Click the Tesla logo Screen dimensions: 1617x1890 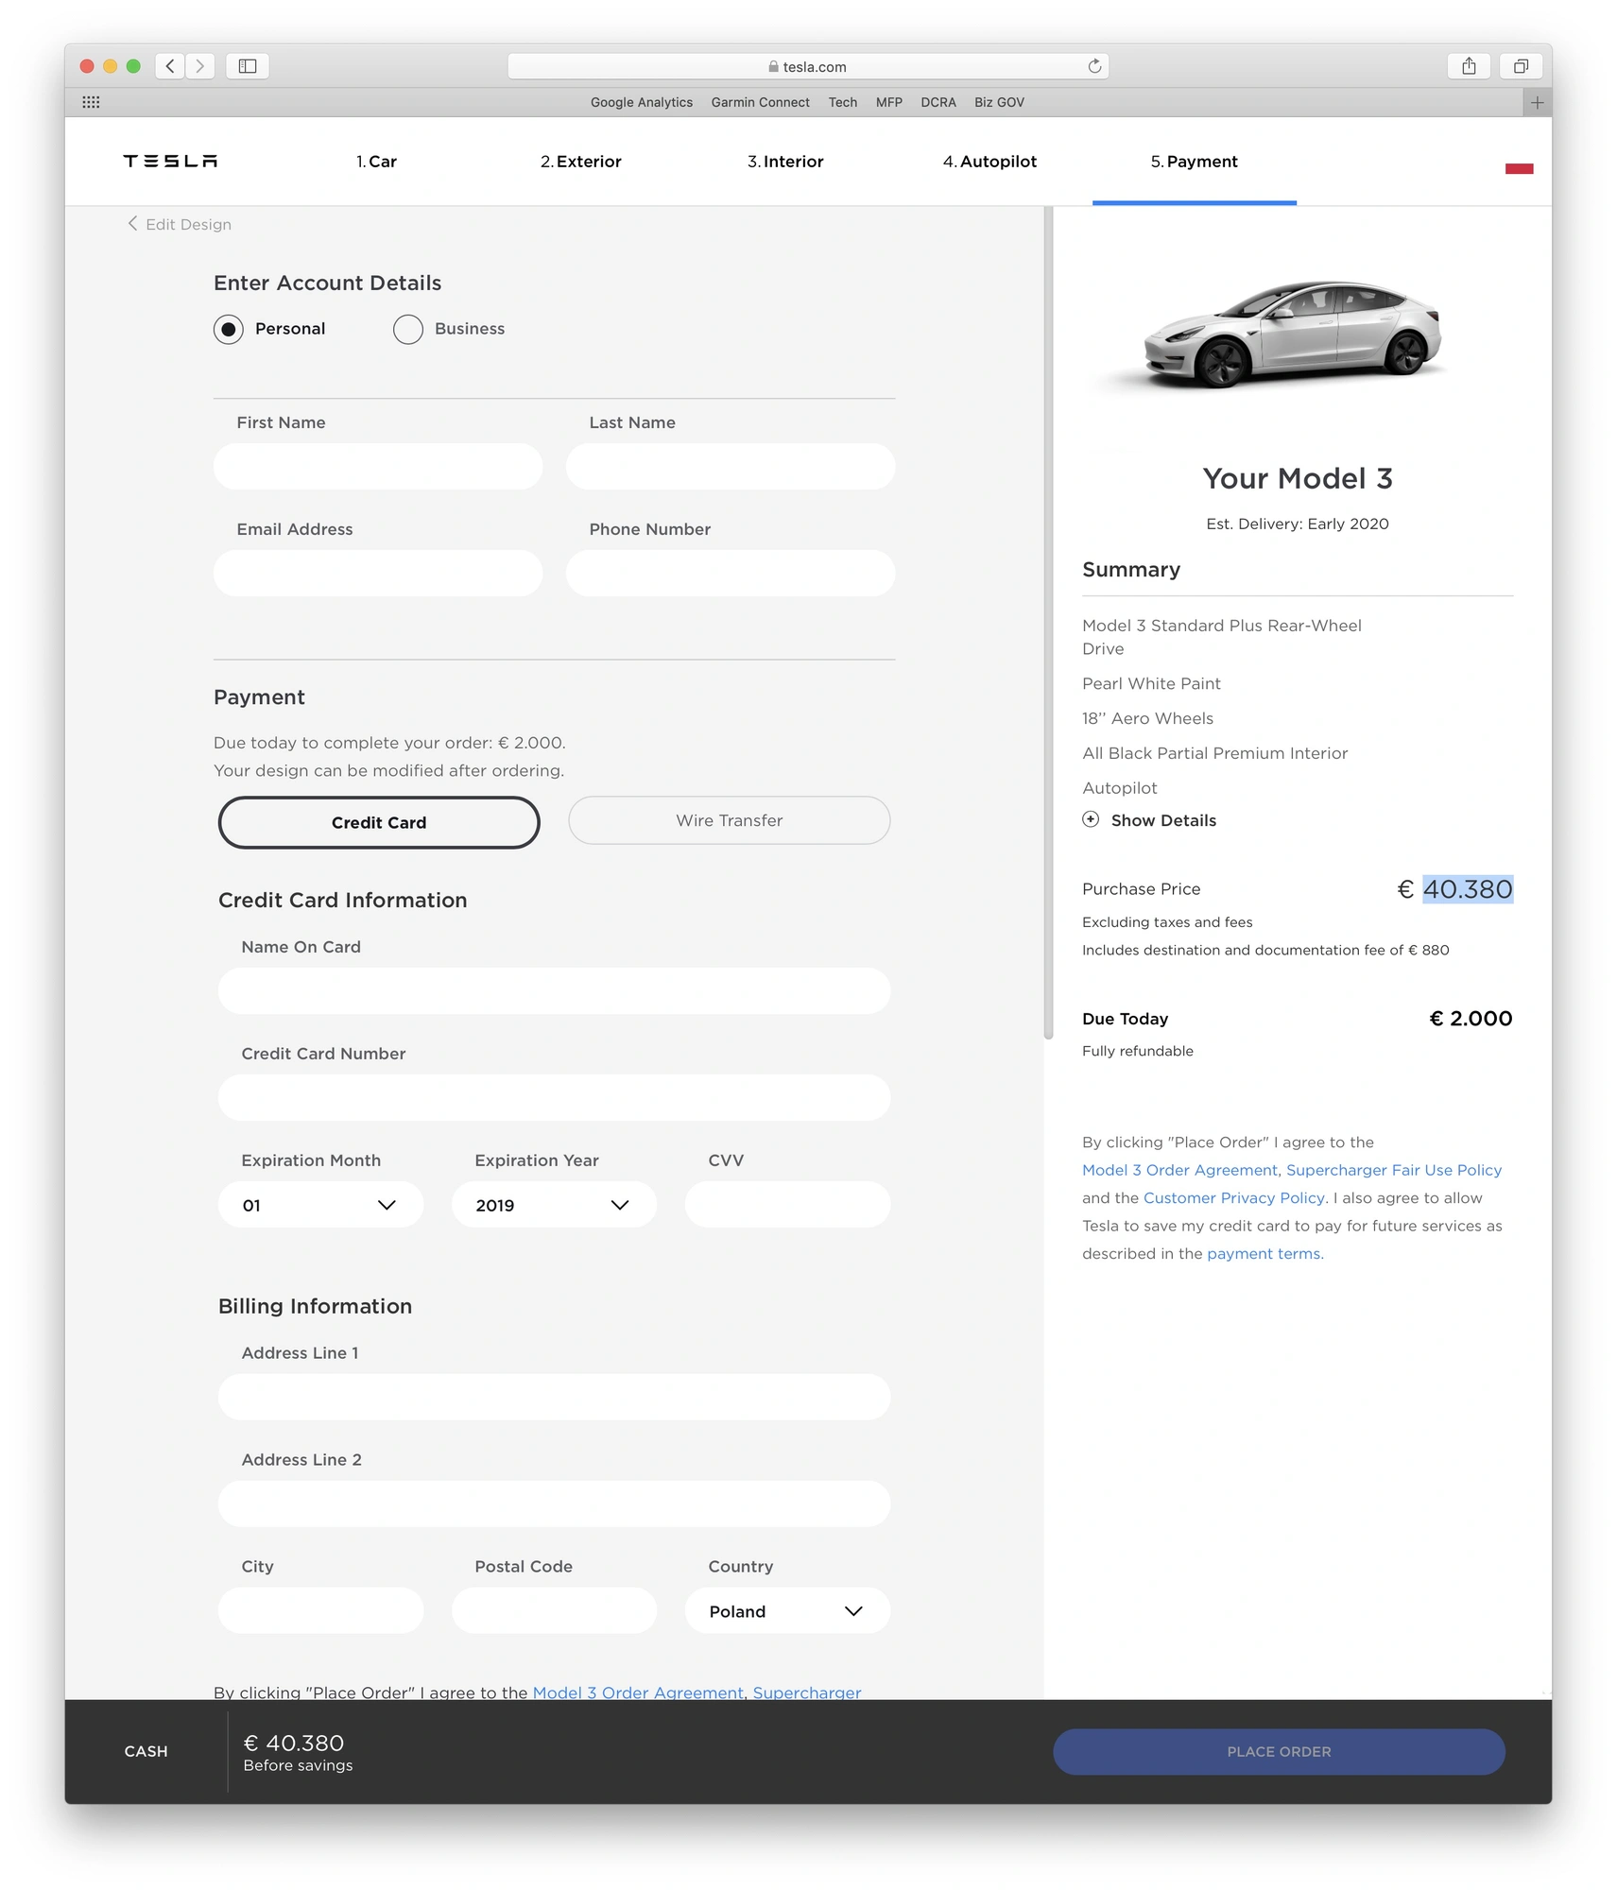[x=170, y=162]
